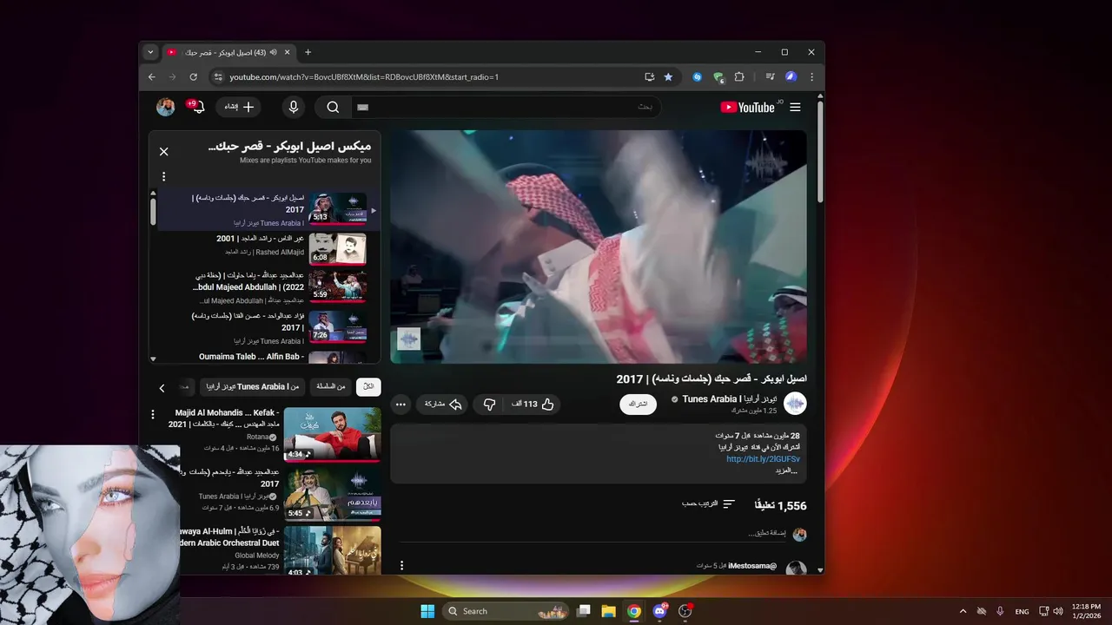Open the YouTube hamburger guide menu
The width and height of the screenshot is (1112, 625).
pos(795,107)
